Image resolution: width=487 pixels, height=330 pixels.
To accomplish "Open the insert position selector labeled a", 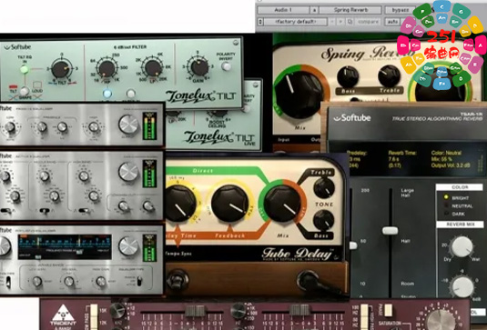I will click(x=314, y=10).
